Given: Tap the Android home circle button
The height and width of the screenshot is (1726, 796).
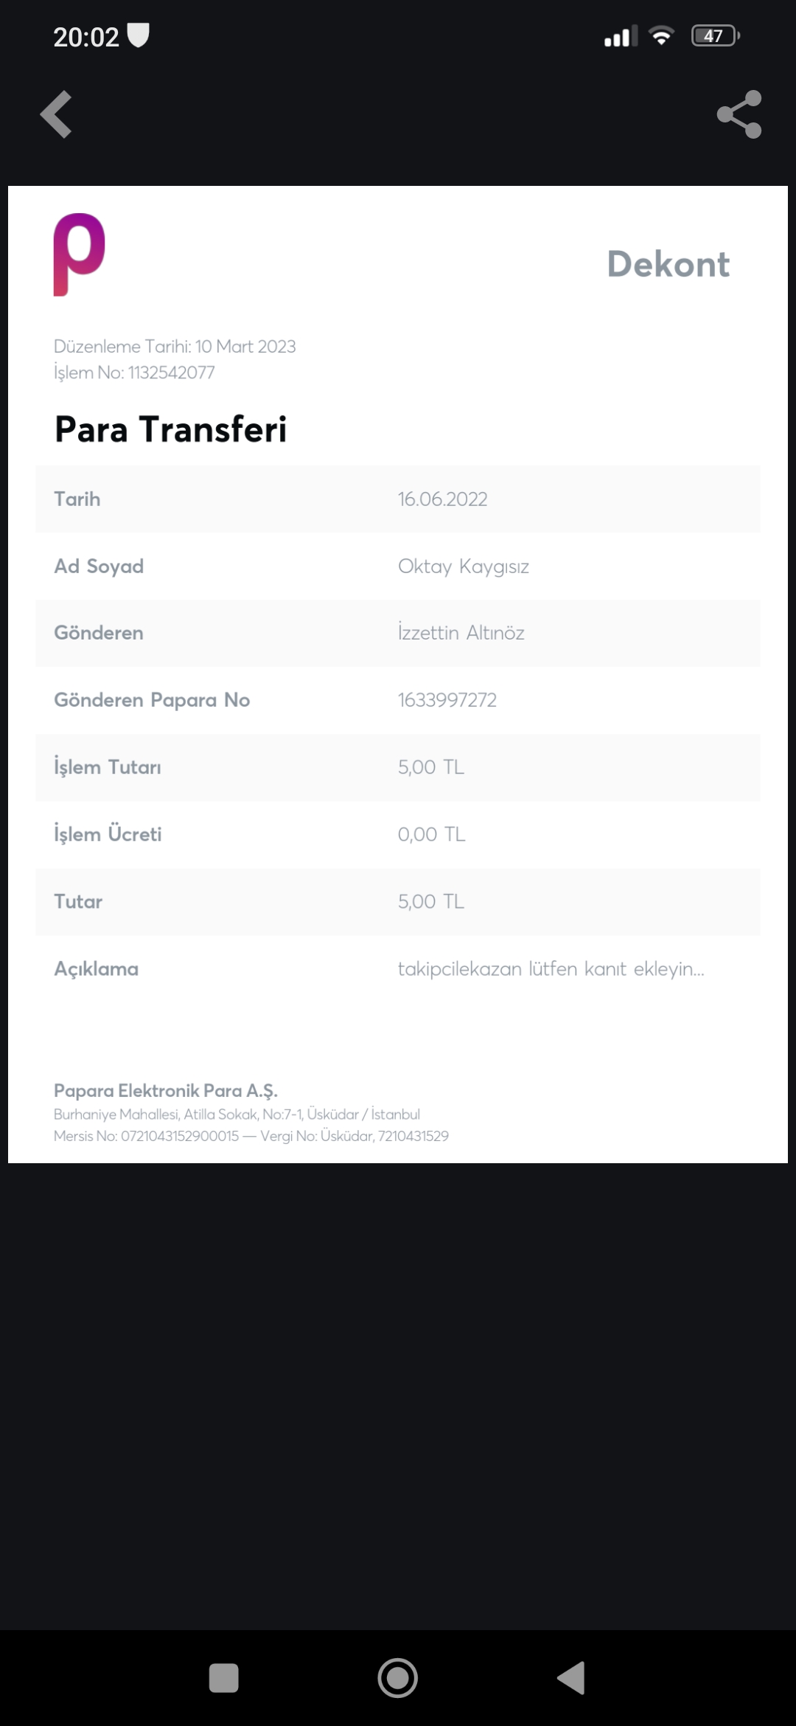Looking at the screenshot, I should click(398, 1677).
